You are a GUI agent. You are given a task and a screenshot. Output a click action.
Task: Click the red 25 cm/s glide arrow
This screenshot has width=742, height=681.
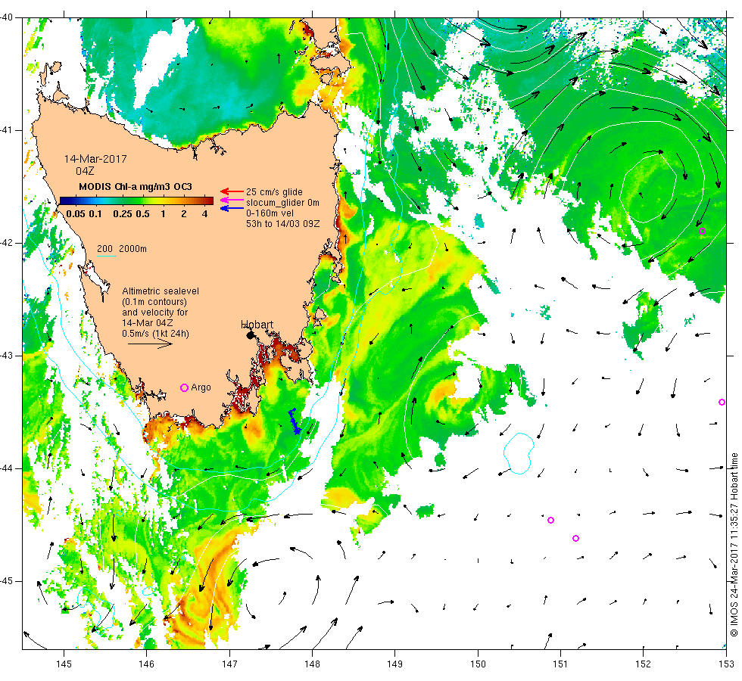(x=232, y=191)
